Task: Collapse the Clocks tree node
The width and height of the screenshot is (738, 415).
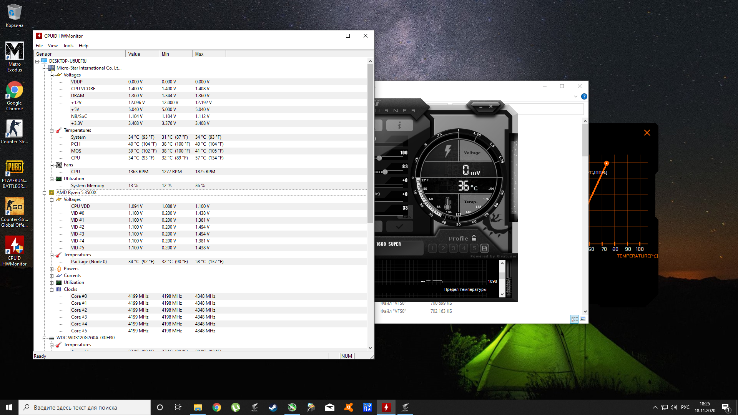Action: tap(52, 290)
